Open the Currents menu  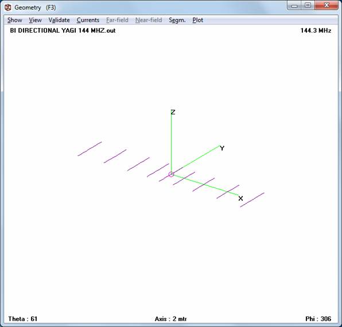[x=88, y=20]
